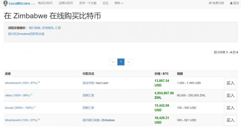The width and height of the screenshot is (241, 128).
Task: Open 显示在Zimbabwe的所有交易 link
Action: 26,34
